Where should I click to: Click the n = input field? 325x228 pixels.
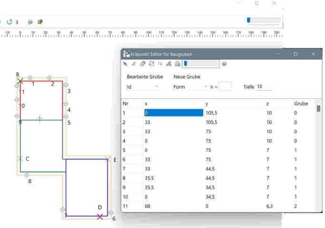225,87
